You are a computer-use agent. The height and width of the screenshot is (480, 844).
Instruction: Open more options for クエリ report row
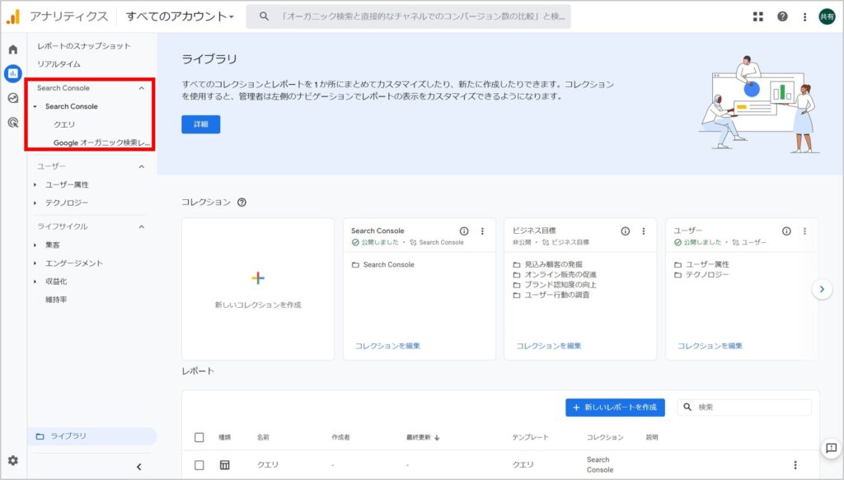pos(795,465)
